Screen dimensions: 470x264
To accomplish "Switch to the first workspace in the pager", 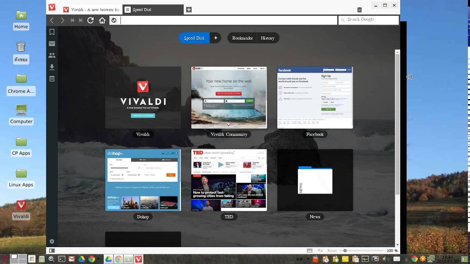I will coord(14,257).
